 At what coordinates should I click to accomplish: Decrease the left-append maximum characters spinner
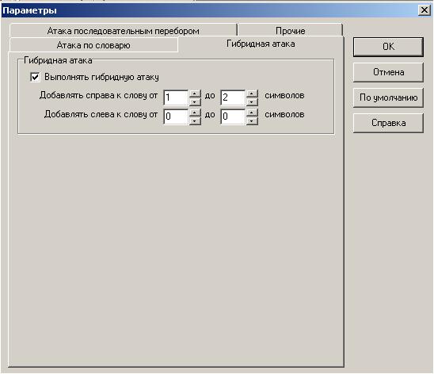[252, 120]
